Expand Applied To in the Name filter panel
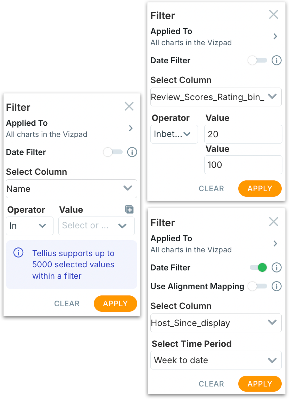 (131, 128)
